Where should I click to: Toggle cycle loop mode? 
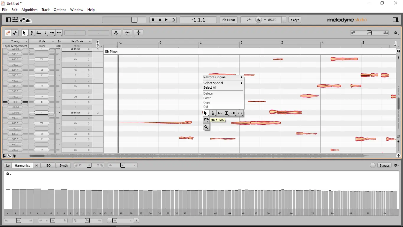173,20
